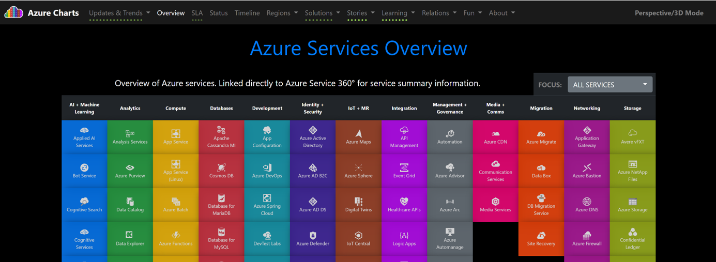Select the DevTest Labs tile
Image resolution: width=716 pixels, height=262 pixels.
click(267, 239)
